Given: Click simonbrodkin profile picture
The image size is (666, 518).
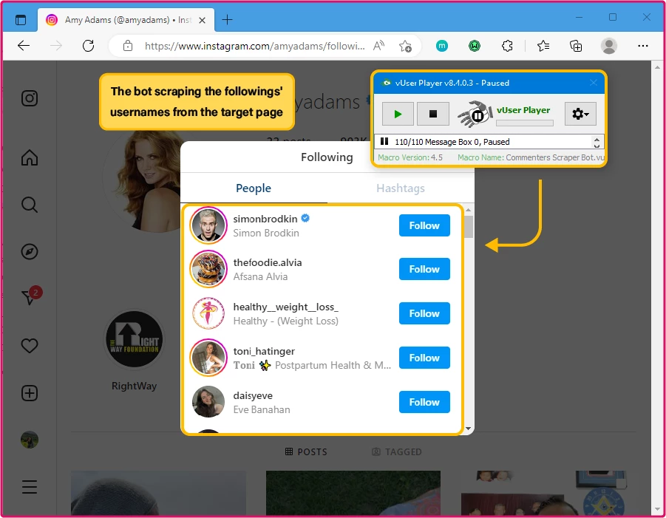Looking at the screenshot, I should click(x=208, y=225).
